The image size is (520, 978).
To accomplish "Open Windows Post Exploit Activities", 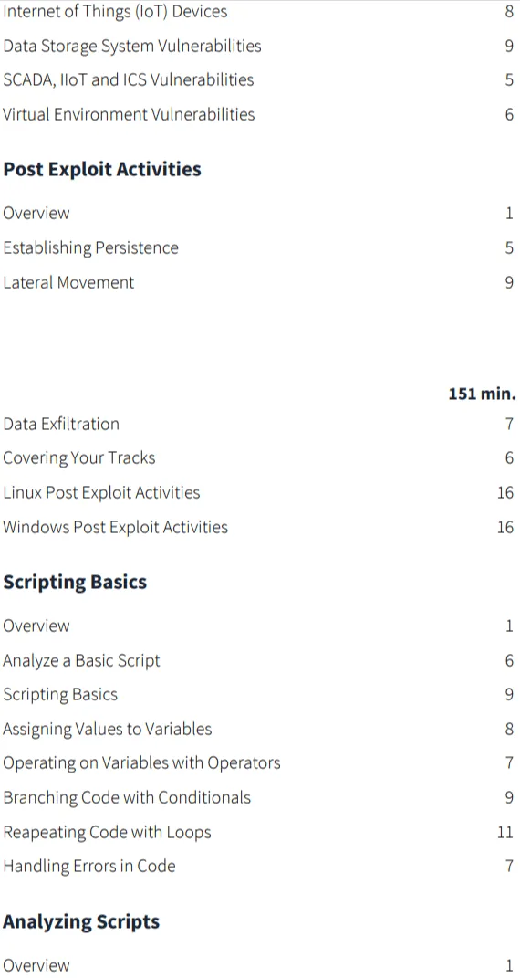I will tap(115, 527).
